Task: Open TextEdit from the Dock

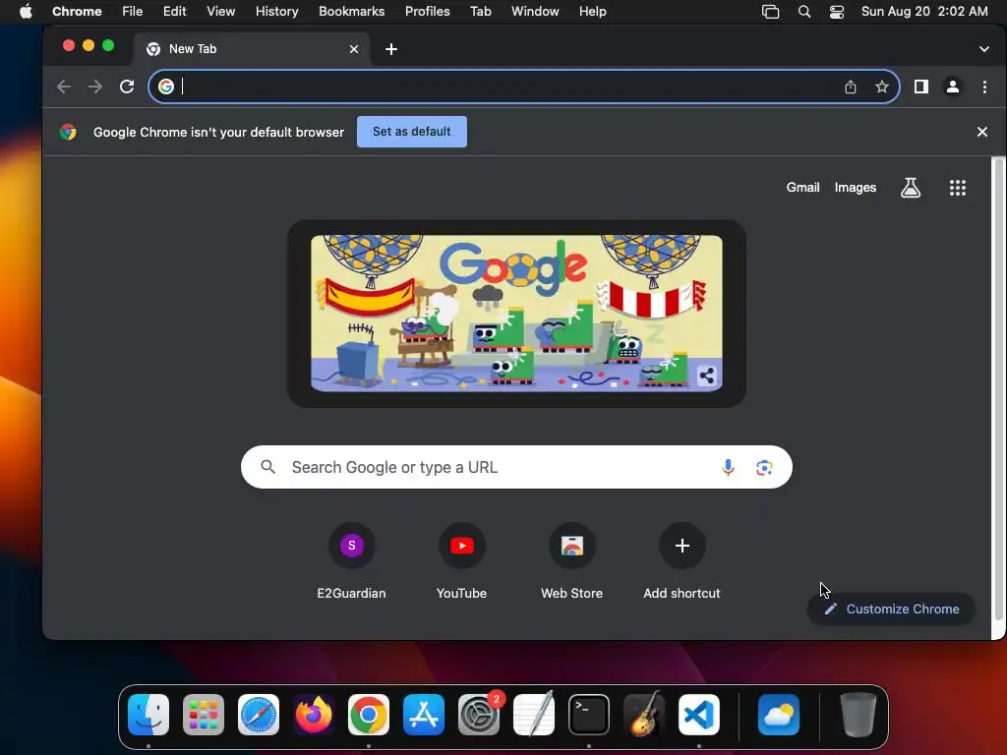Action: [534, 715]
